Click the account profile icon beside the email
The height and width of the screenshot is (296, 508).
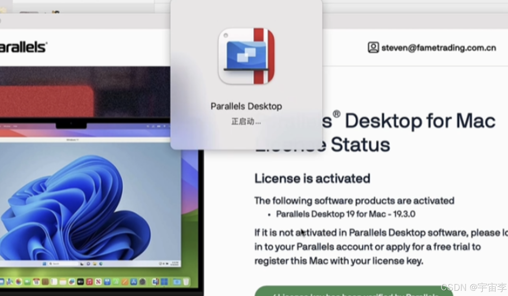[373, 48]
